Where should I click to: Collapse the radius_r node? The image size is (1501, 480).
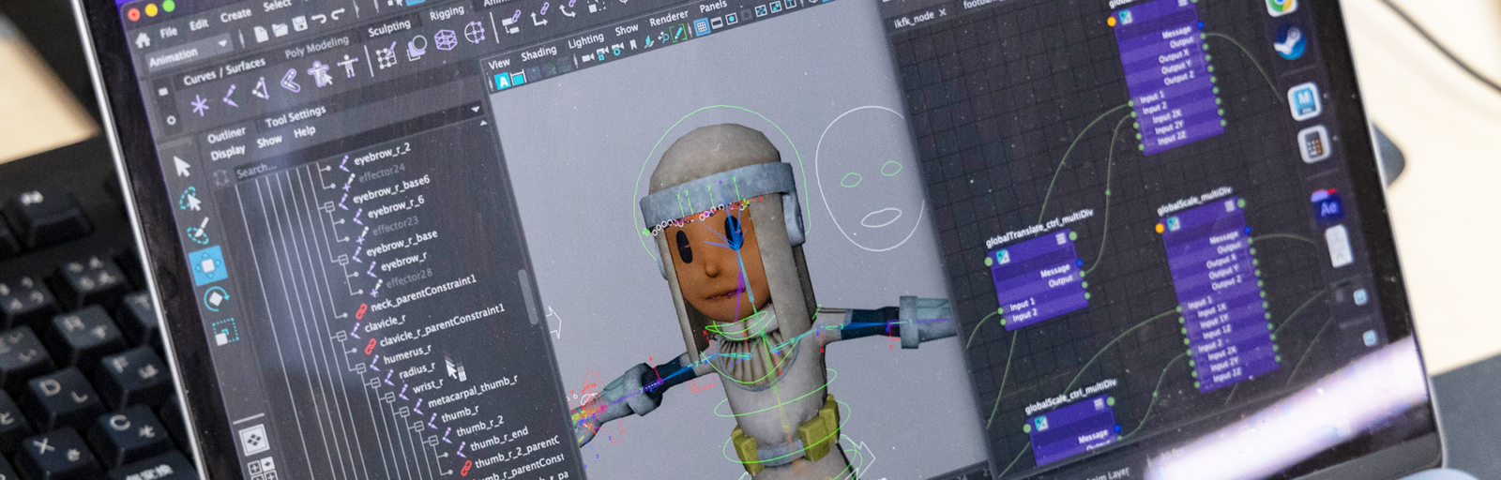(x=375, y=382)
